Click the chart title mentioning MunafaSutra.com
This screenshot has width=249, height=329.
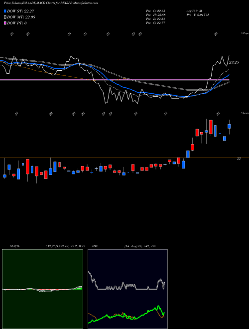51,3
